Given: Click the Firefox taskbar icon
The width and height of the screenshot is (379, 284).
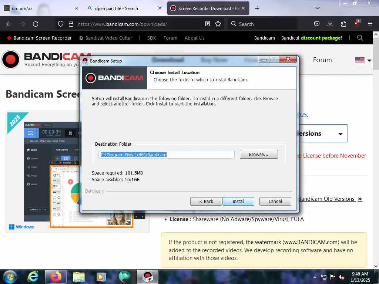Looking at the screenshot, I should pos(56,277).
